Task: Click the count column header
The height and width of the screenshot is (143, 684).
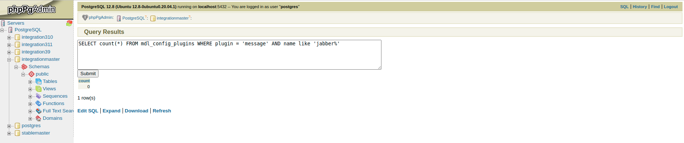Action: click(84, 81)
